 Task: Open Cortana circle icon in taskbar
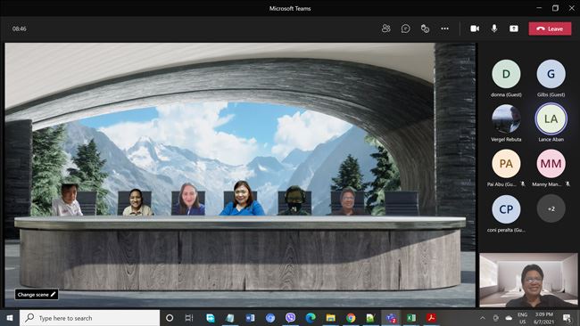tap(170, 318)
